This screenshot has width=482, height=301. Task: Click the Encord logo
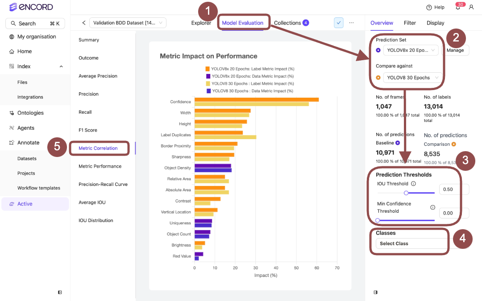pyautogui.click(x=31, y=7)
